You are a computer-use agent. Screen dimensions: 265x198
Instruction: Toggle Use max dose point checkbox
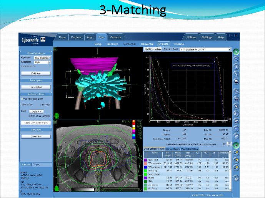point(22,99)
